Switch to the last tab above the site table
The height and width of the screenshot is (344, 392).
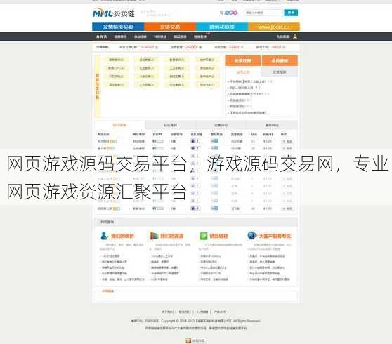pyautogui.click(x=273, y=125)
